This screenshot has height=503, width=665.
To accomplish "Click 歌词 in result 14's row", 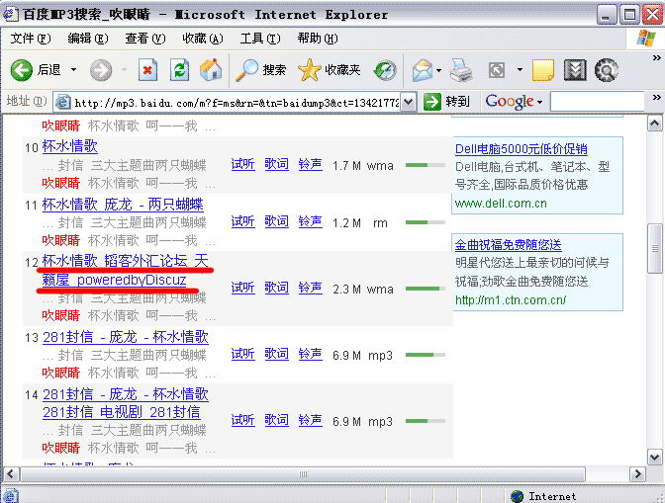I will pos(277,420).
